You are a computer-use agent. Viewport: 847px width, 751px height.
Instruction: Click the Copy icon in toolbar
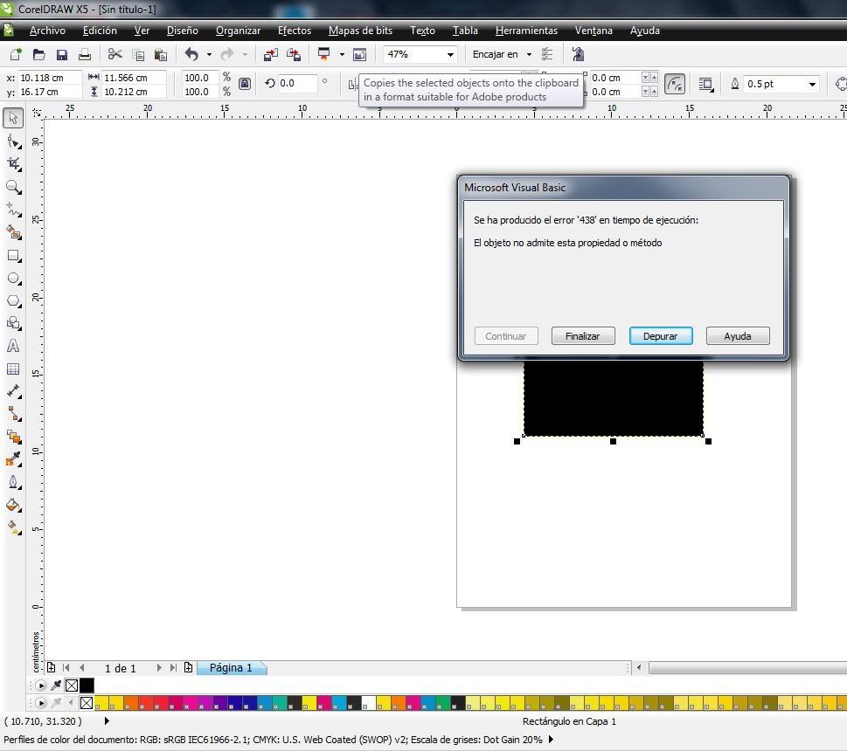coord(138,54)
